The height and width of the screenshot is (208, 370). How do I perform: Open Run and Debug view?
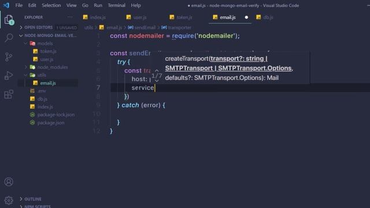tap(9, 76)
